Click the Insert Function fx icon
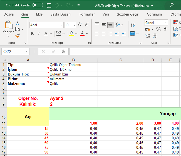Screen dimensions: 181x156 pos(63,51)
